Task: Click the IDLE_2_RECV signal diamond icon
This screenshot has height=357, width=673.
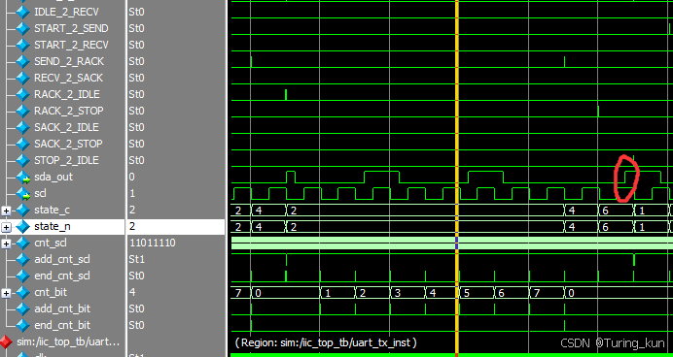Action: (x=22, y=12)
